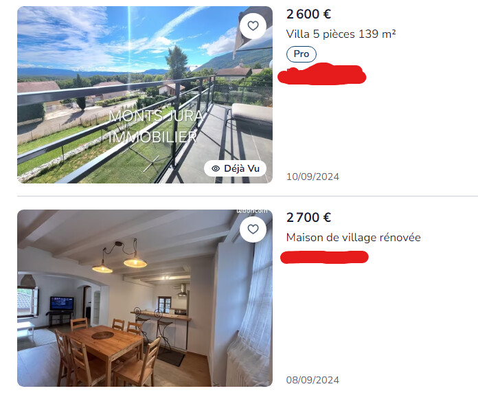This screenshot has height=393, width=478.
Task: Favorite the Villa 5 pièces listing with heart
Action: tap(253, 26)
